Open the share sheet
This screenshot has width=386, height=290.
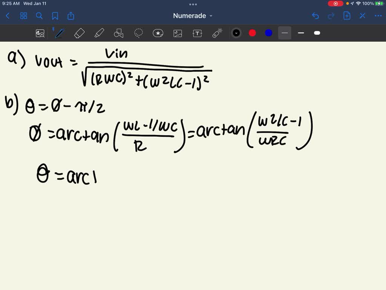tap(70, 16)
